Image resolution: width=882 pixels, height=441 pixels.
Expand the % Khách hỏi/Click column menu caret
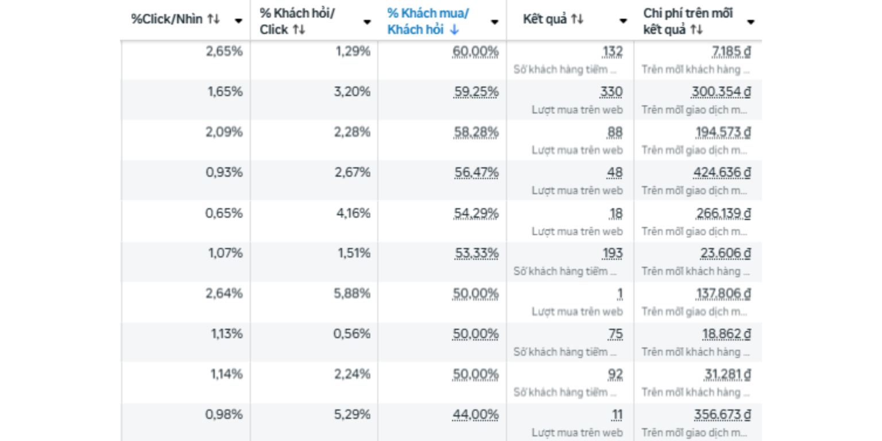pyautogui.click(x=367, y=22)
